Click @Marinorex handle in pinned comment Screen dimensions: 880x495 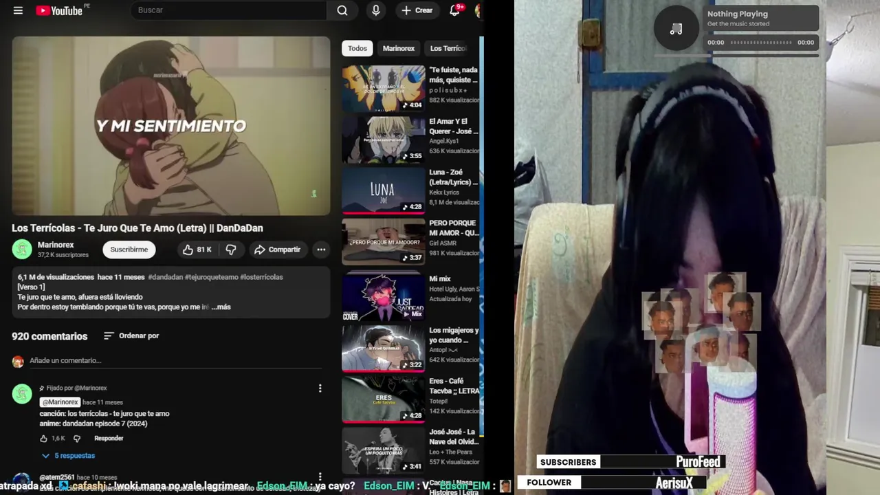click(60, 402)
